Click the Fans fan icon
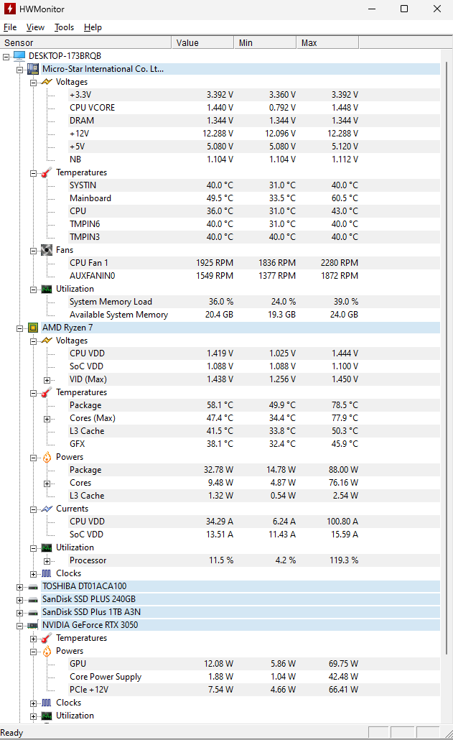This screenshot has width=453, height=740. coord(47,250)
